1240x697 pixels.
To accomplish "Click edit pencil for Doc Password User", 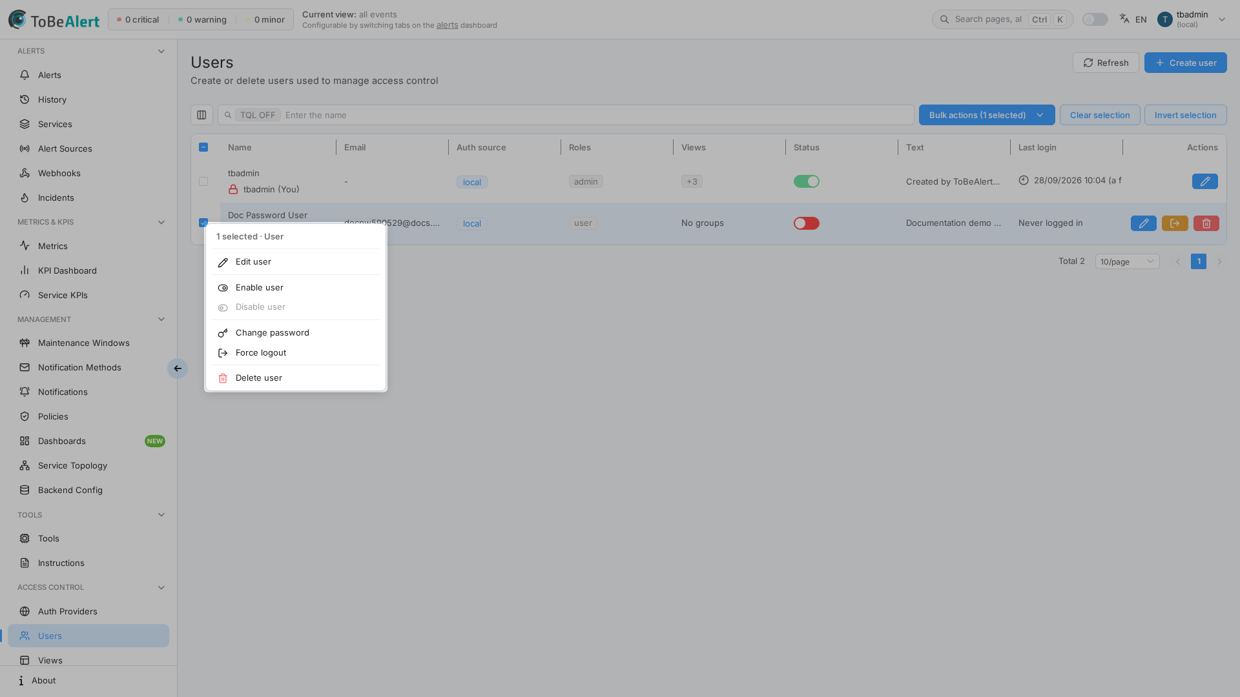I will 1143,223.
